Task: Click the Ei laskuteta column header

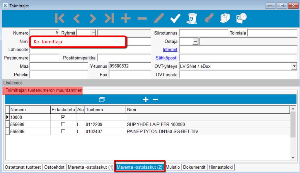Action: pos(63,110)
